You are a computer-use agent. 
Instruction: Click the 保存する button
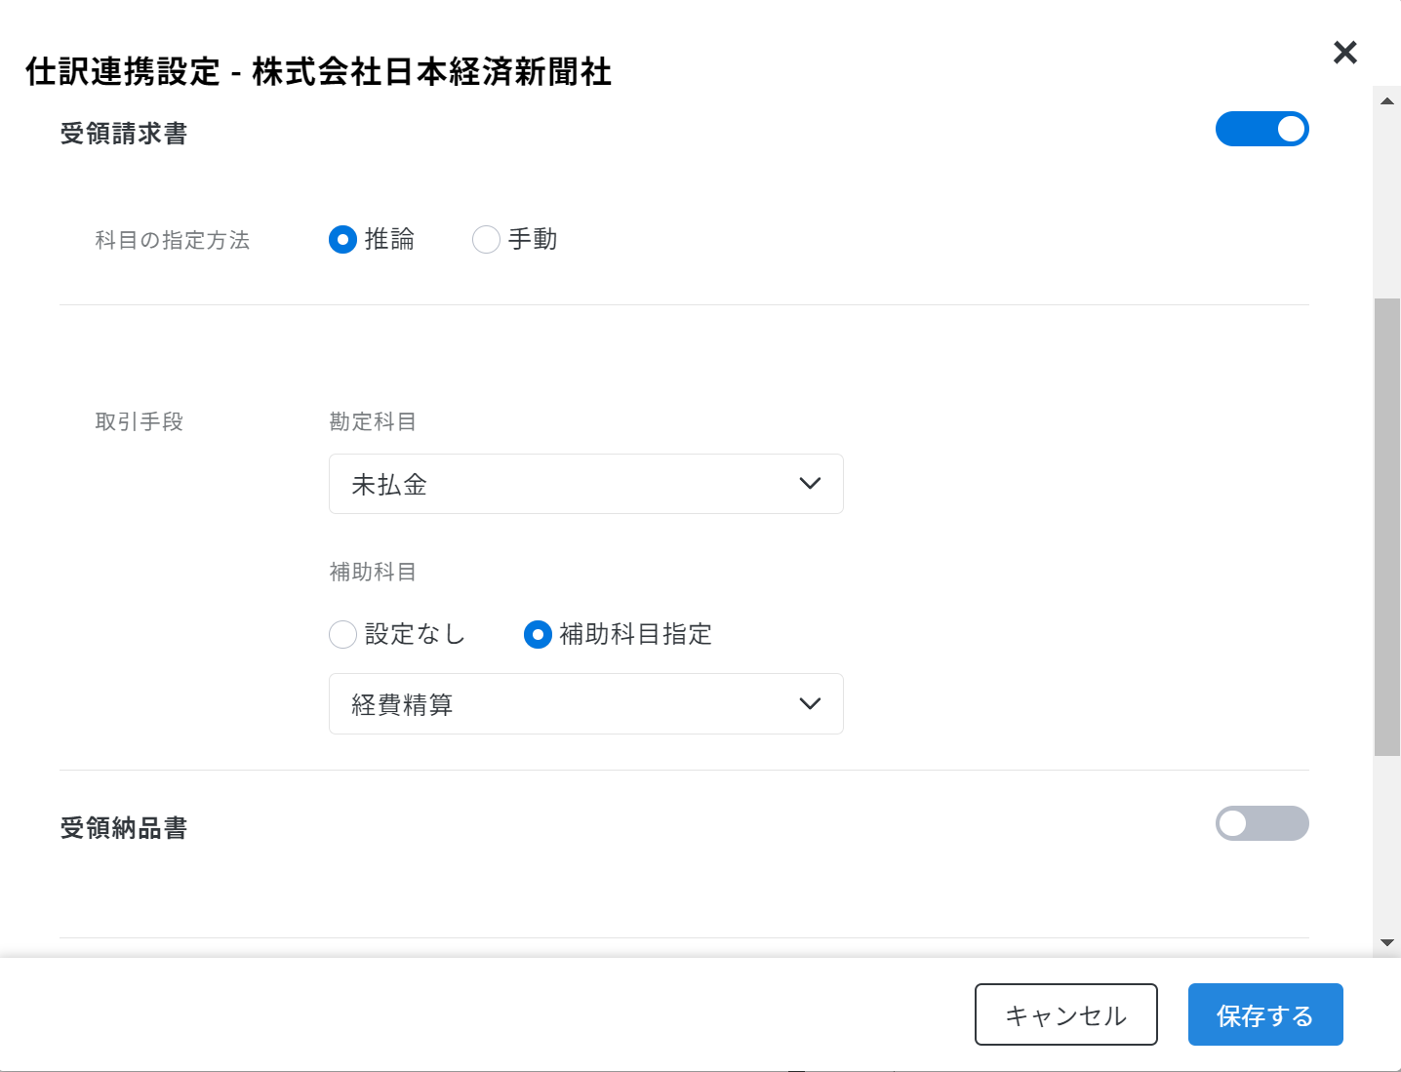(x=1265, y=1014)
